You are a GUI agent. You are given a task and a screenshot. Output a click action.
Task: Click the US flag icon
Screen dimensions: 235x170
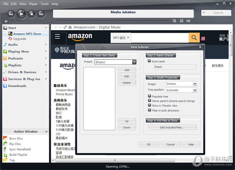[203, 39]
